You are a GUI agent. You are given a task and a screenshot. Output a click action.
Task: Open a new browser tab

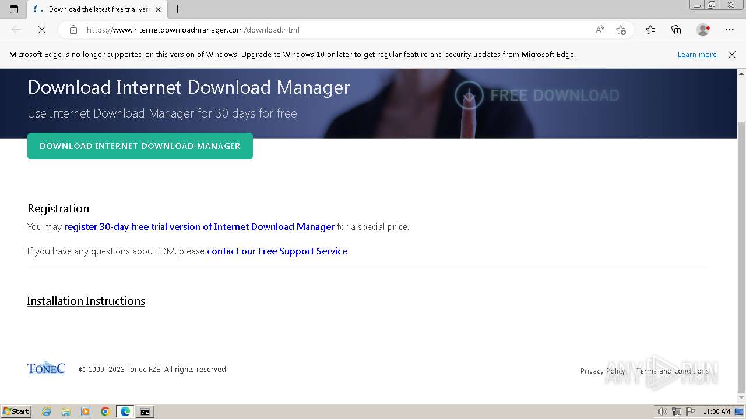pos(178,9)
